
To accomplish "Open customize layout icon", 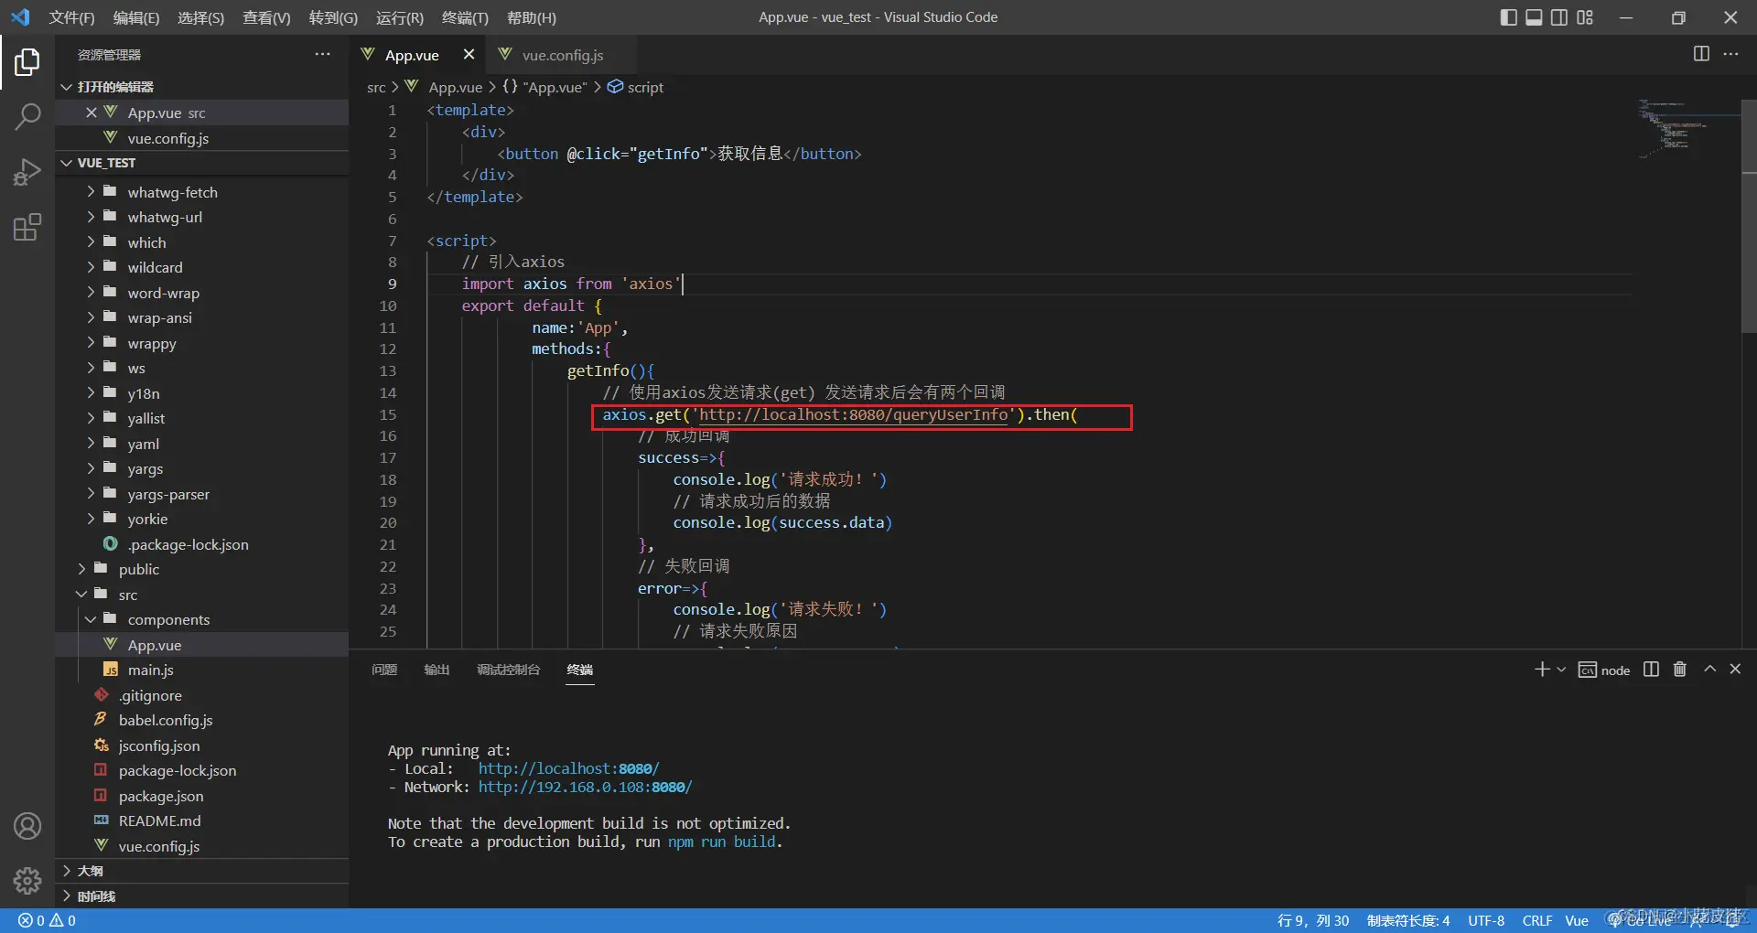I will click(x=1585, y=17).
